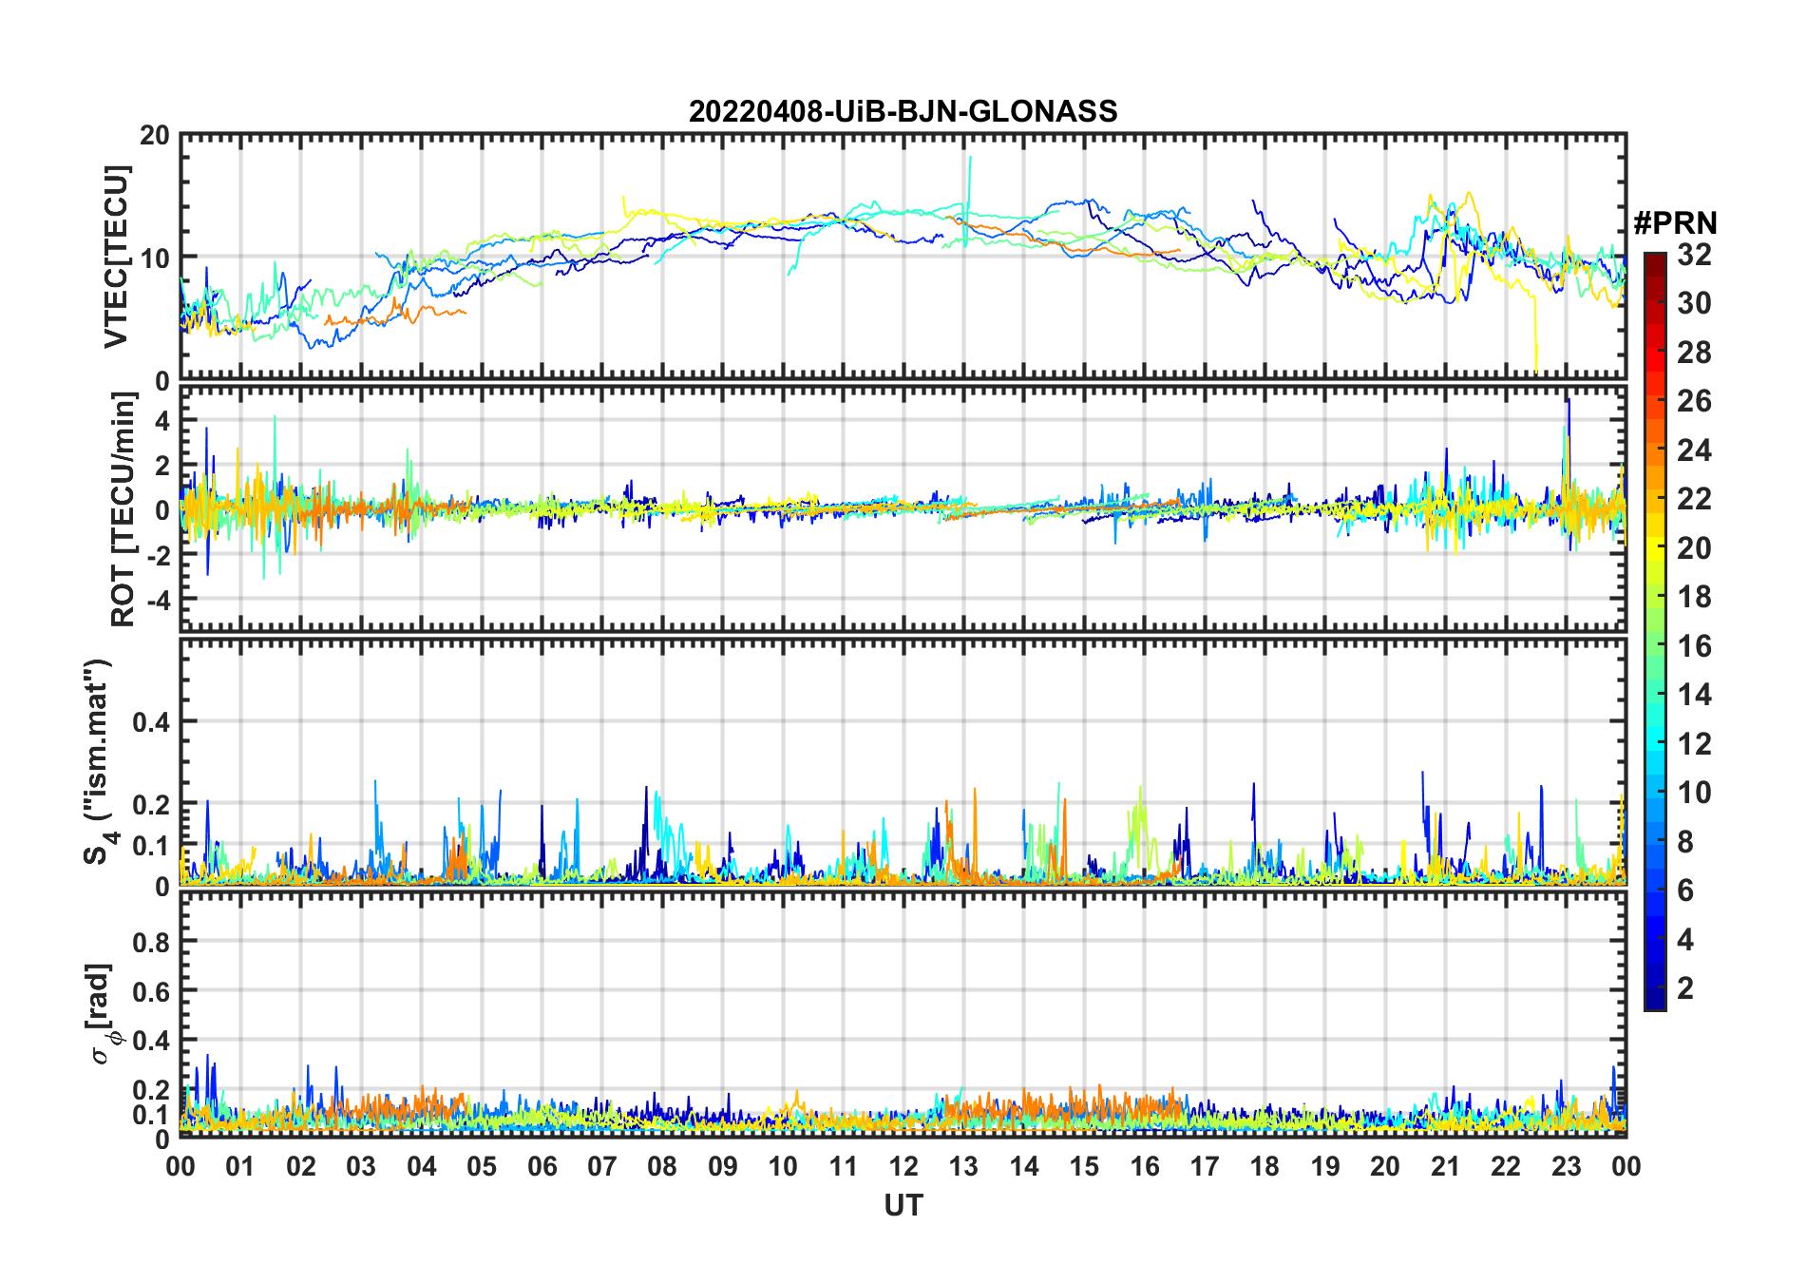The width and height of the screenshot is (1807, 1264).
Task: Click the sigma-phi [rad] axis label
Action: pyautogui.click(x=103, y=1013)
